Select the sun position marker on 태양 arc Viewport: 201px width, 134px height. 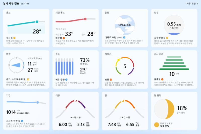click(x=76, y=101)
